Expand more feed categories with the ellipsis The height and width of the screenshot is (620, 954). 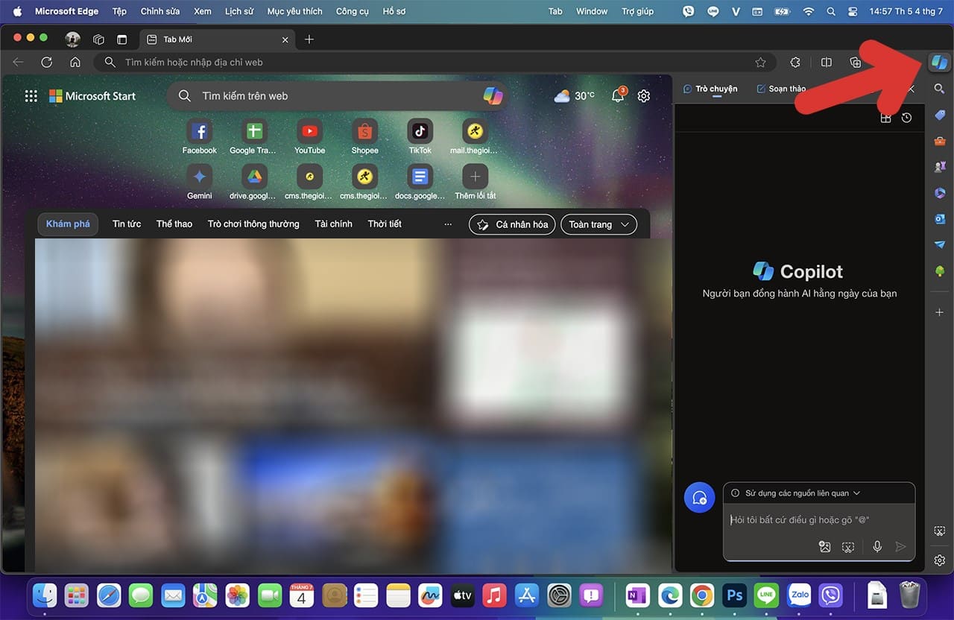click(447, 224)
